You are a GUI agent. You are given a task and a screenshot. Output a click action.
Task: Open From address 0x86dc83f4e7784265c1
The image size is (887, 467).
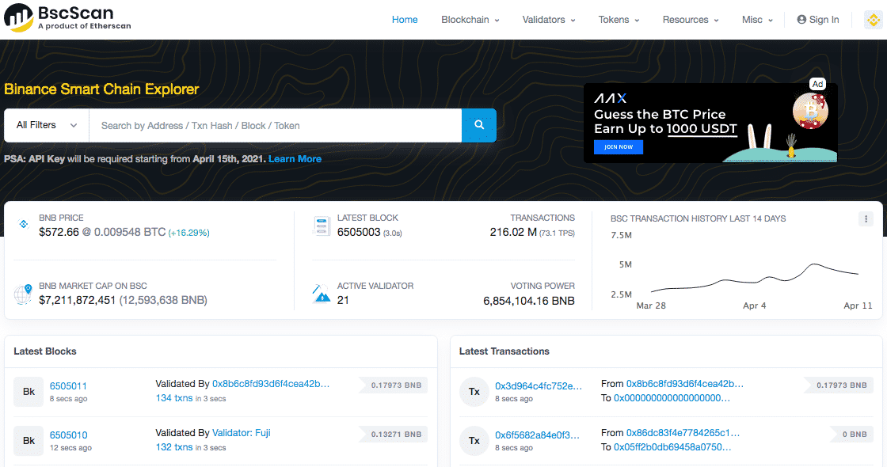coord(683,433)
